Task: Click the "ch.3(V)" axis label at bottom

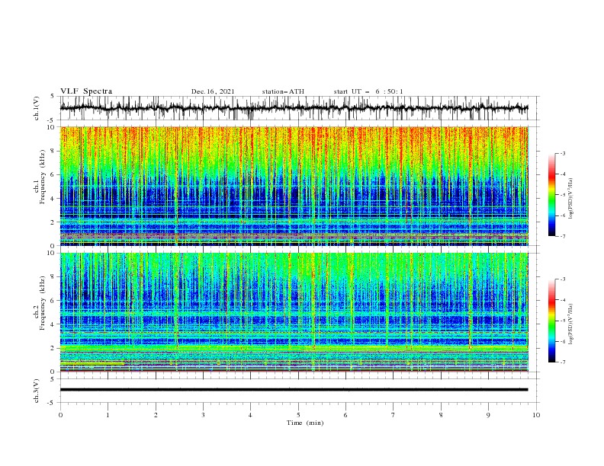Action: (x=37, y=391)
